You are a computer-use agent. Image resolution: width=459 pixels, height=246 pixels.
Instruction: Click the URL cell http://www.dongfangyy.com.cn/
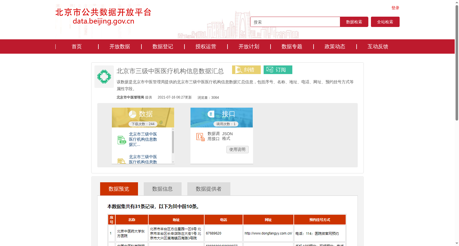(x=268, y=233)
